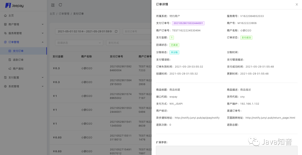This screenshot has width=302, height=155.
Task: Select 支付订单 in the sidebar
Action: point(23,51)
